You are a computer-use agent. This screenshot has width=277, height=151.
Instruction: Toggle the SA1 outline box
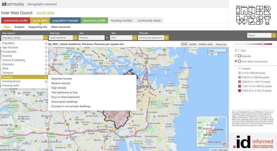coord(240,50)
